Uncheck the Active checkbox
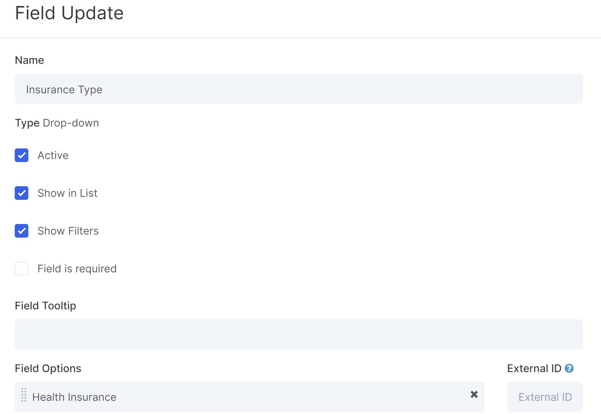Viewport: 601px width, 414px height. (x=22, y=155)
